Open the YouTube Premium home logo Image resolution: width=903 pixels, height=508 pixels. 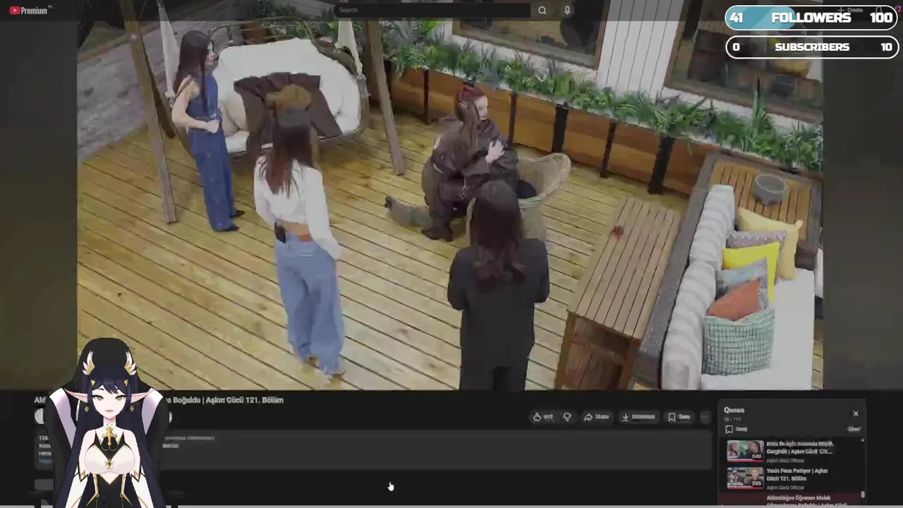[28, 11]
